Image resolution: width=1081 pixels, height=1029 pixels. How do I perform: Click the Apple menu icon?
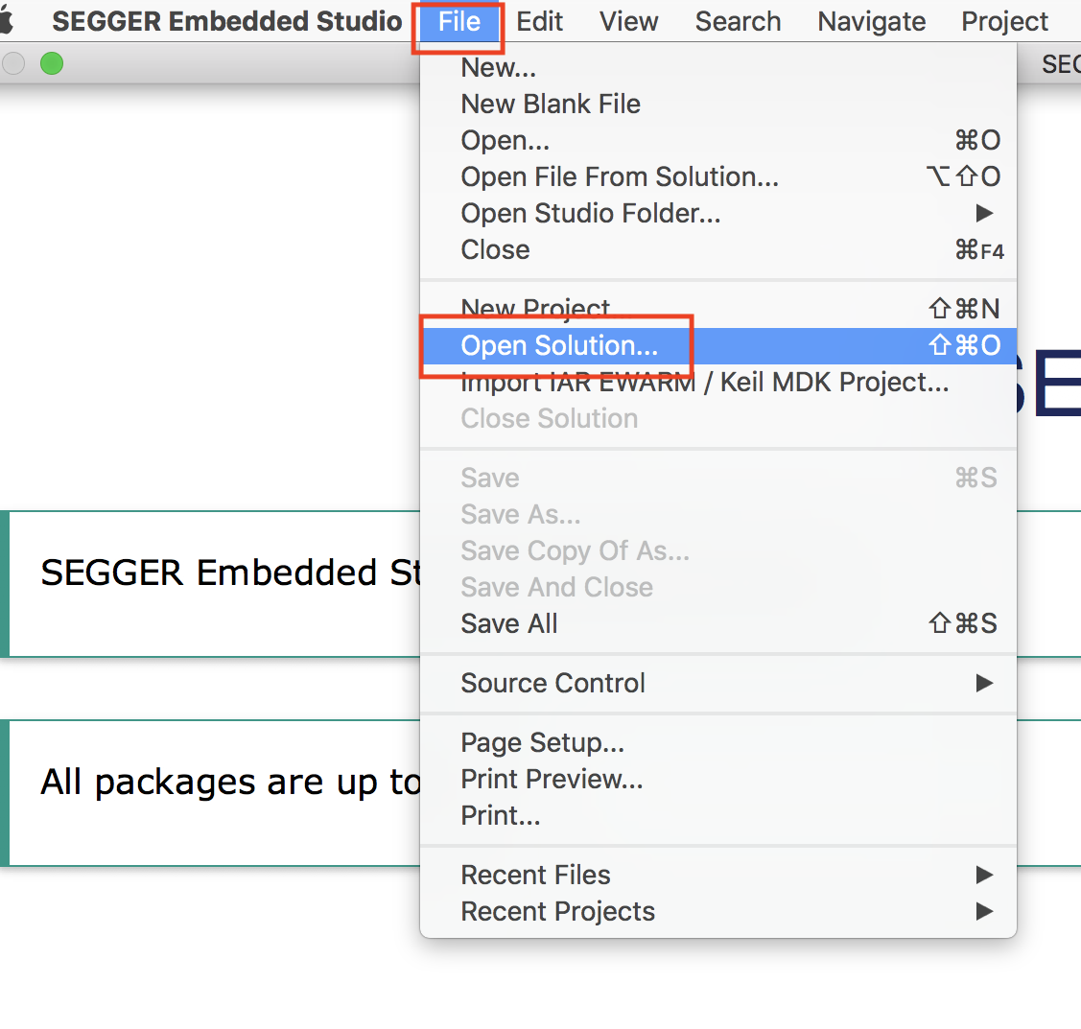6,21
